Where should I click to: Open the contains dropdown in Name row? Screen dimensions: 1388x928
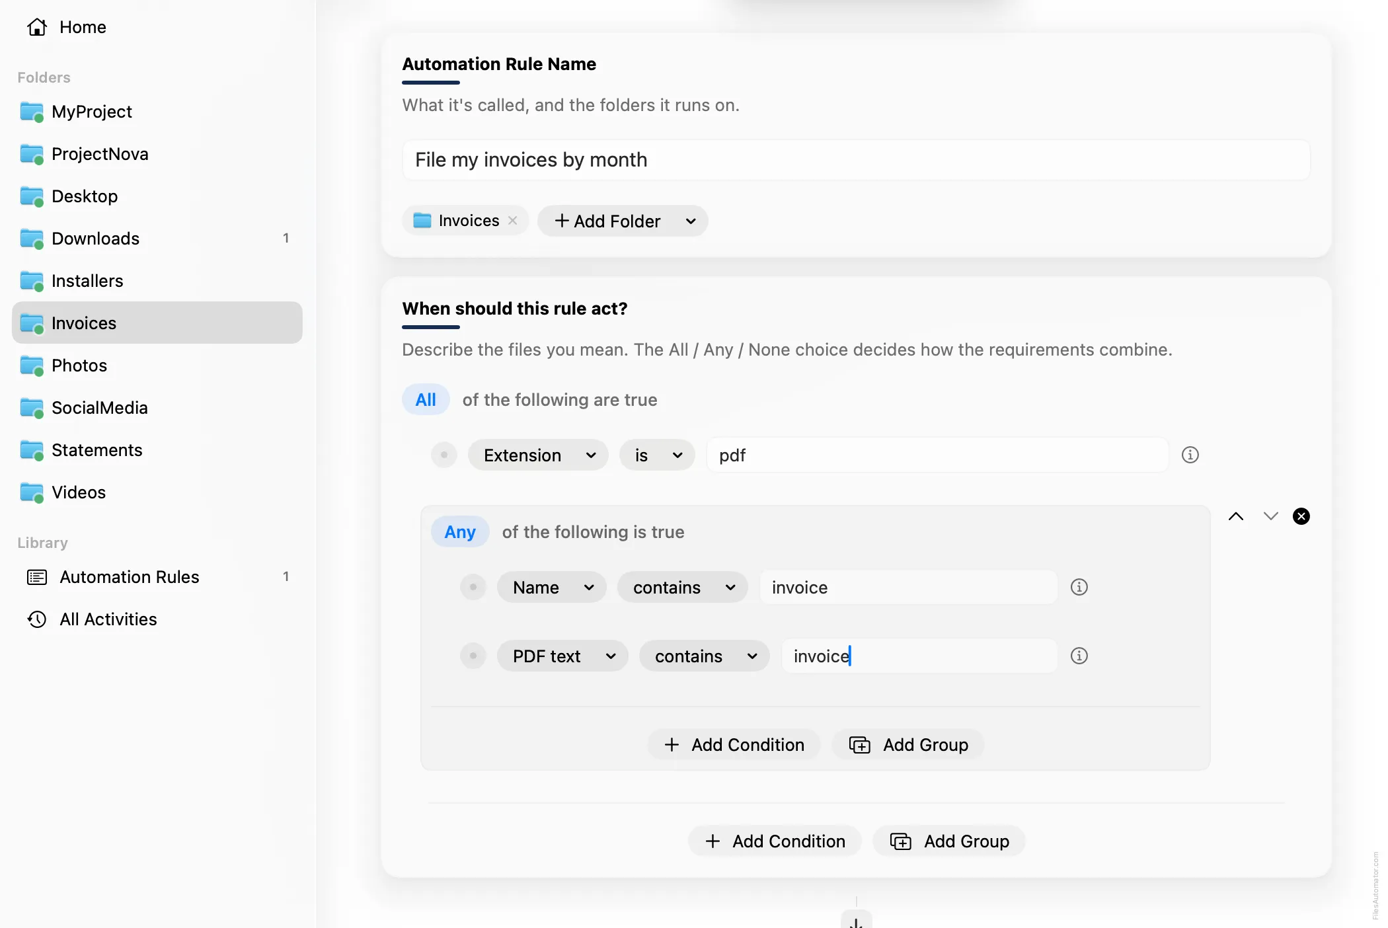coord(683,588)
